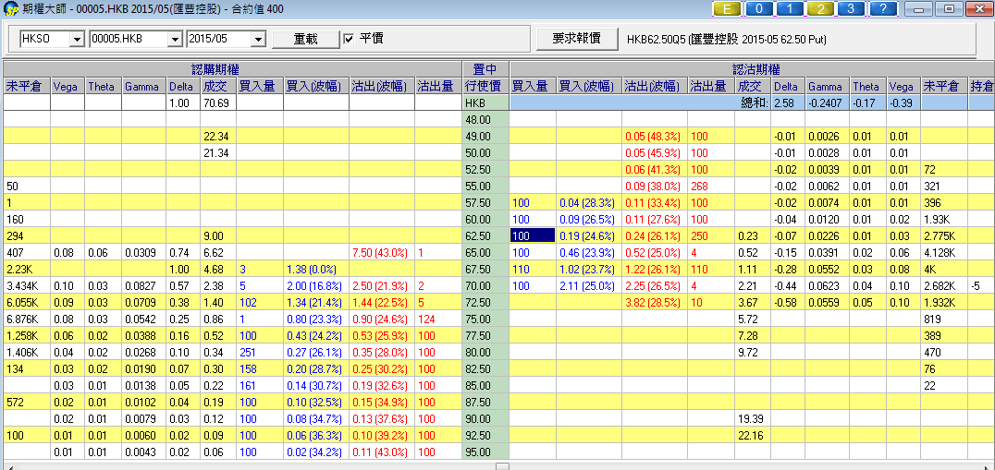Image resolution: width=995 pixels, height=470 pixels.
Task: Toggle the 平價 checkbox
Action: (349, 39)
